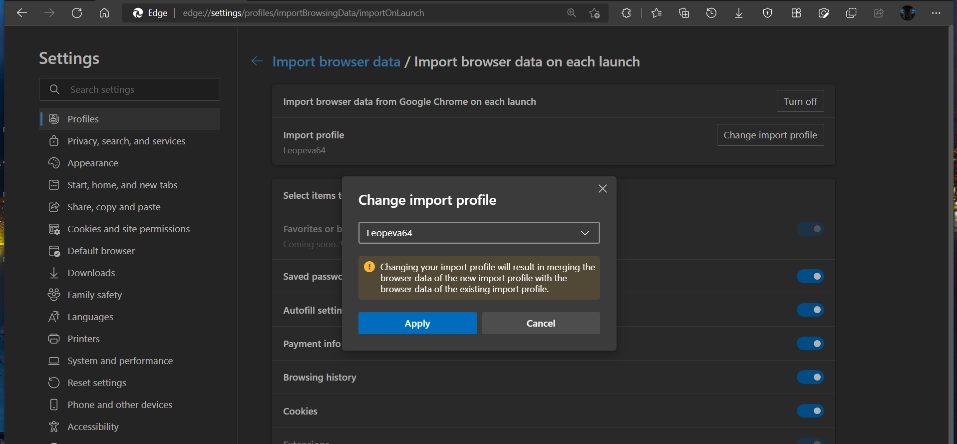Click the share arrow toolbar icon
The image size is (957, 444).
click(879, 13)
